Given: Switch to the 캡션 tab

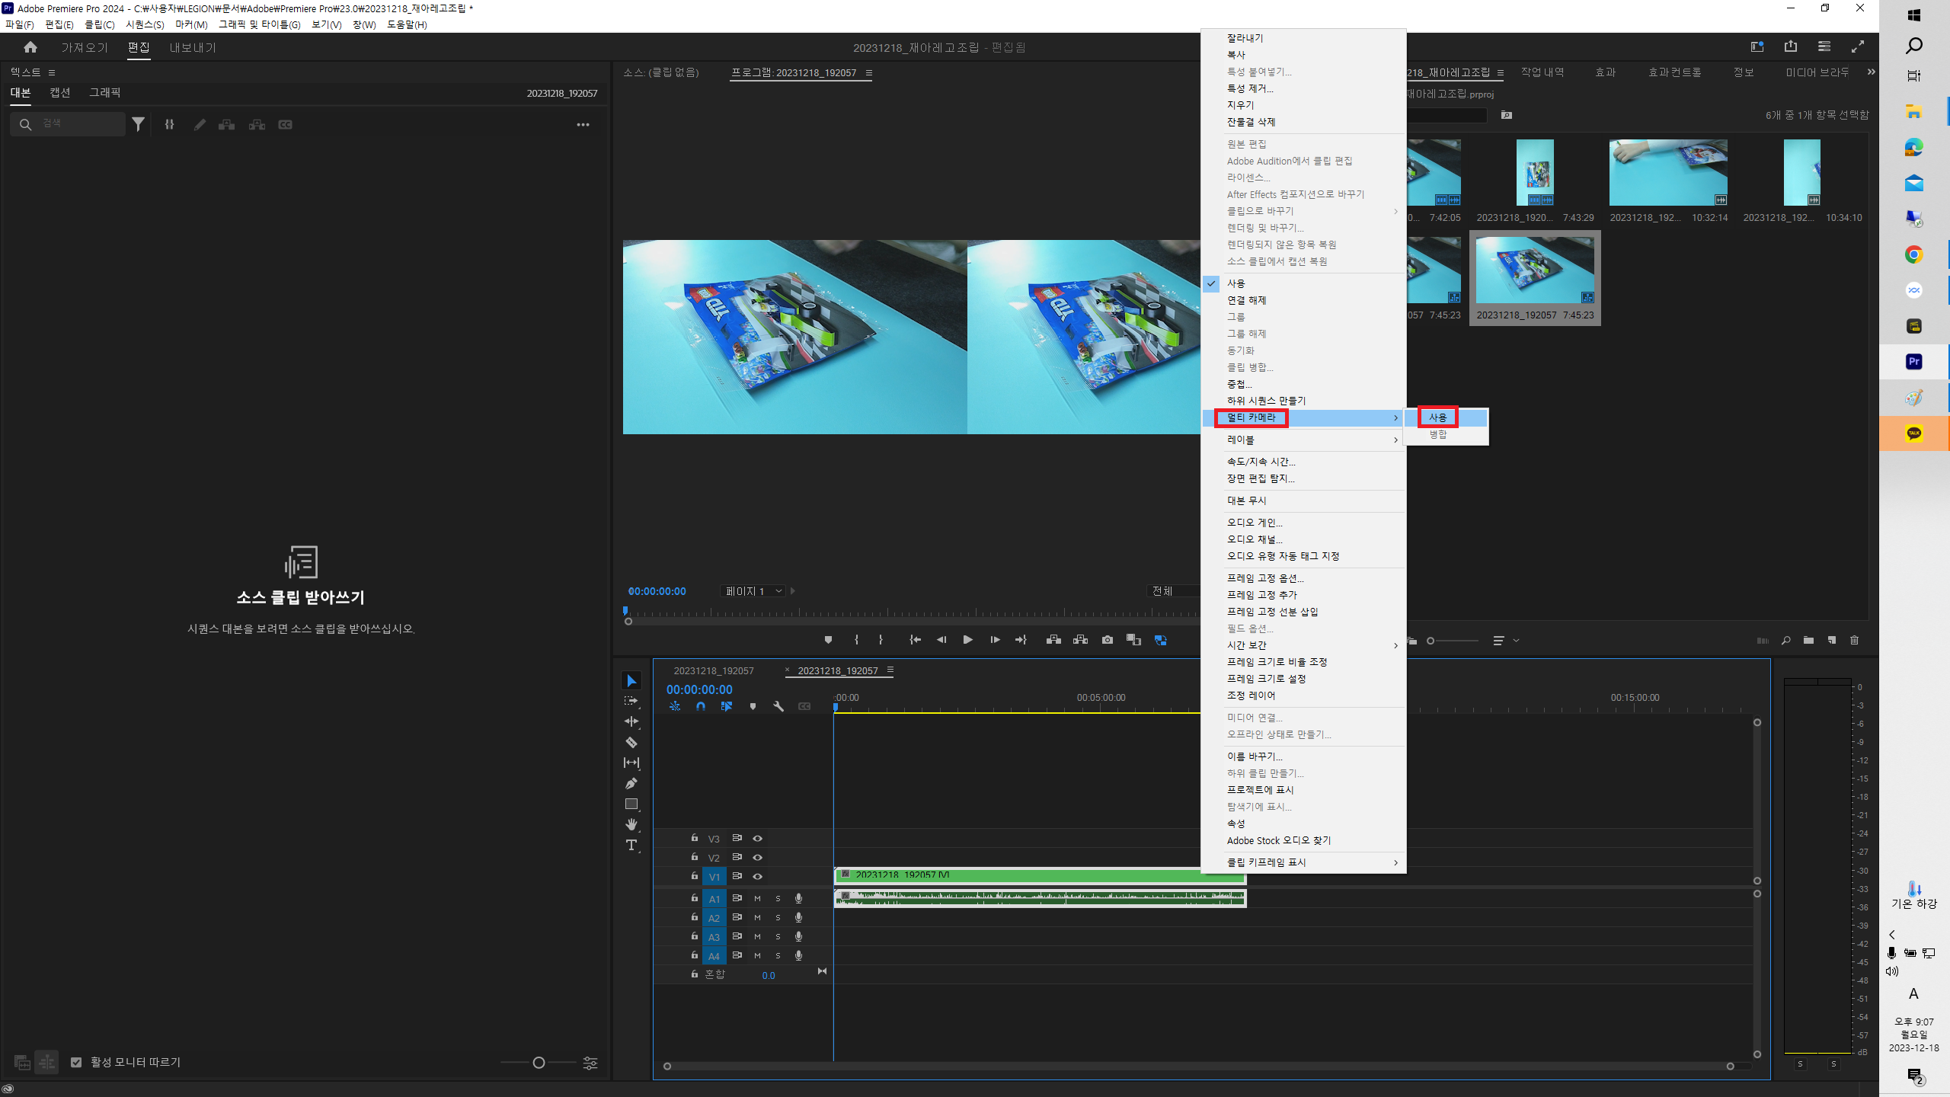Looking at the screenshot, I should coord(60,92).
